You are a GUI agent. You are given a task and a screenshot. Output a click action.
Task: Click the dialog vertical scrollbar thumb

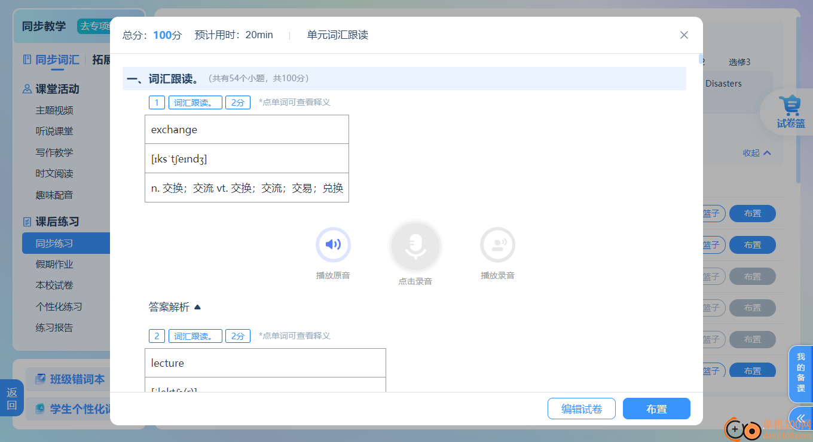pyautogui.click(x=701, y=59)
